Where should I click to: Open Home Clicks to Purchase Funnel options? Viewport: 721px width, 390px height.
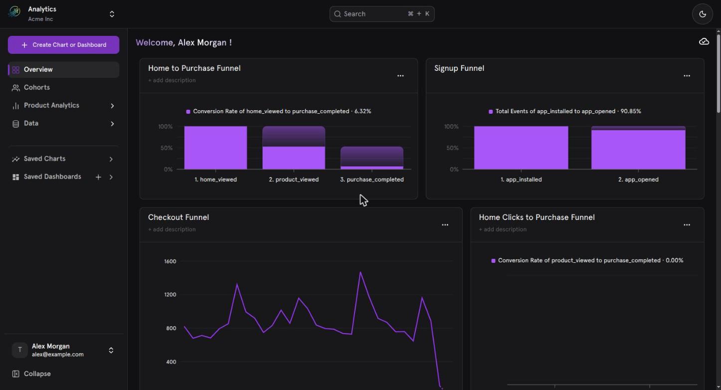coord(687,225)
